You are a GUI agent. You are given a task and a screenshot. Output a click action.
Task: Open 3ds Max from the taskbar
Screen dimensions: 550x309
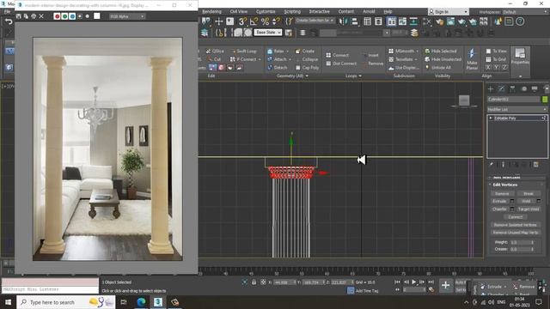point(158,302)
